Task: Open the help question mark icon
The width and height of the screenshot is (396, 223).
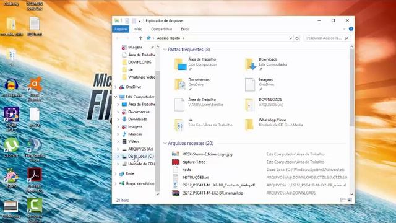Action: 351,29
